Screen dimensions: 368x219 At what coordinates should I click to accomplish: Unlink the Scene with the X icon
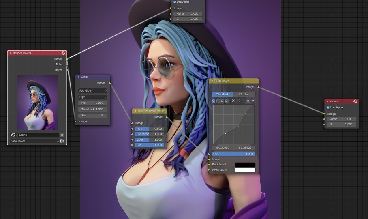tap(62, 135)
